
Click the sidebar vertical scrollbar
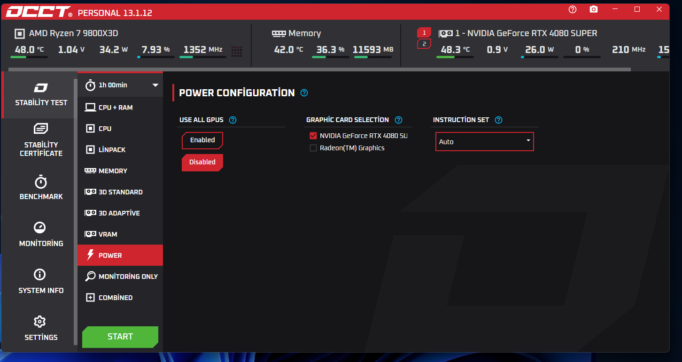pos(76,211)
